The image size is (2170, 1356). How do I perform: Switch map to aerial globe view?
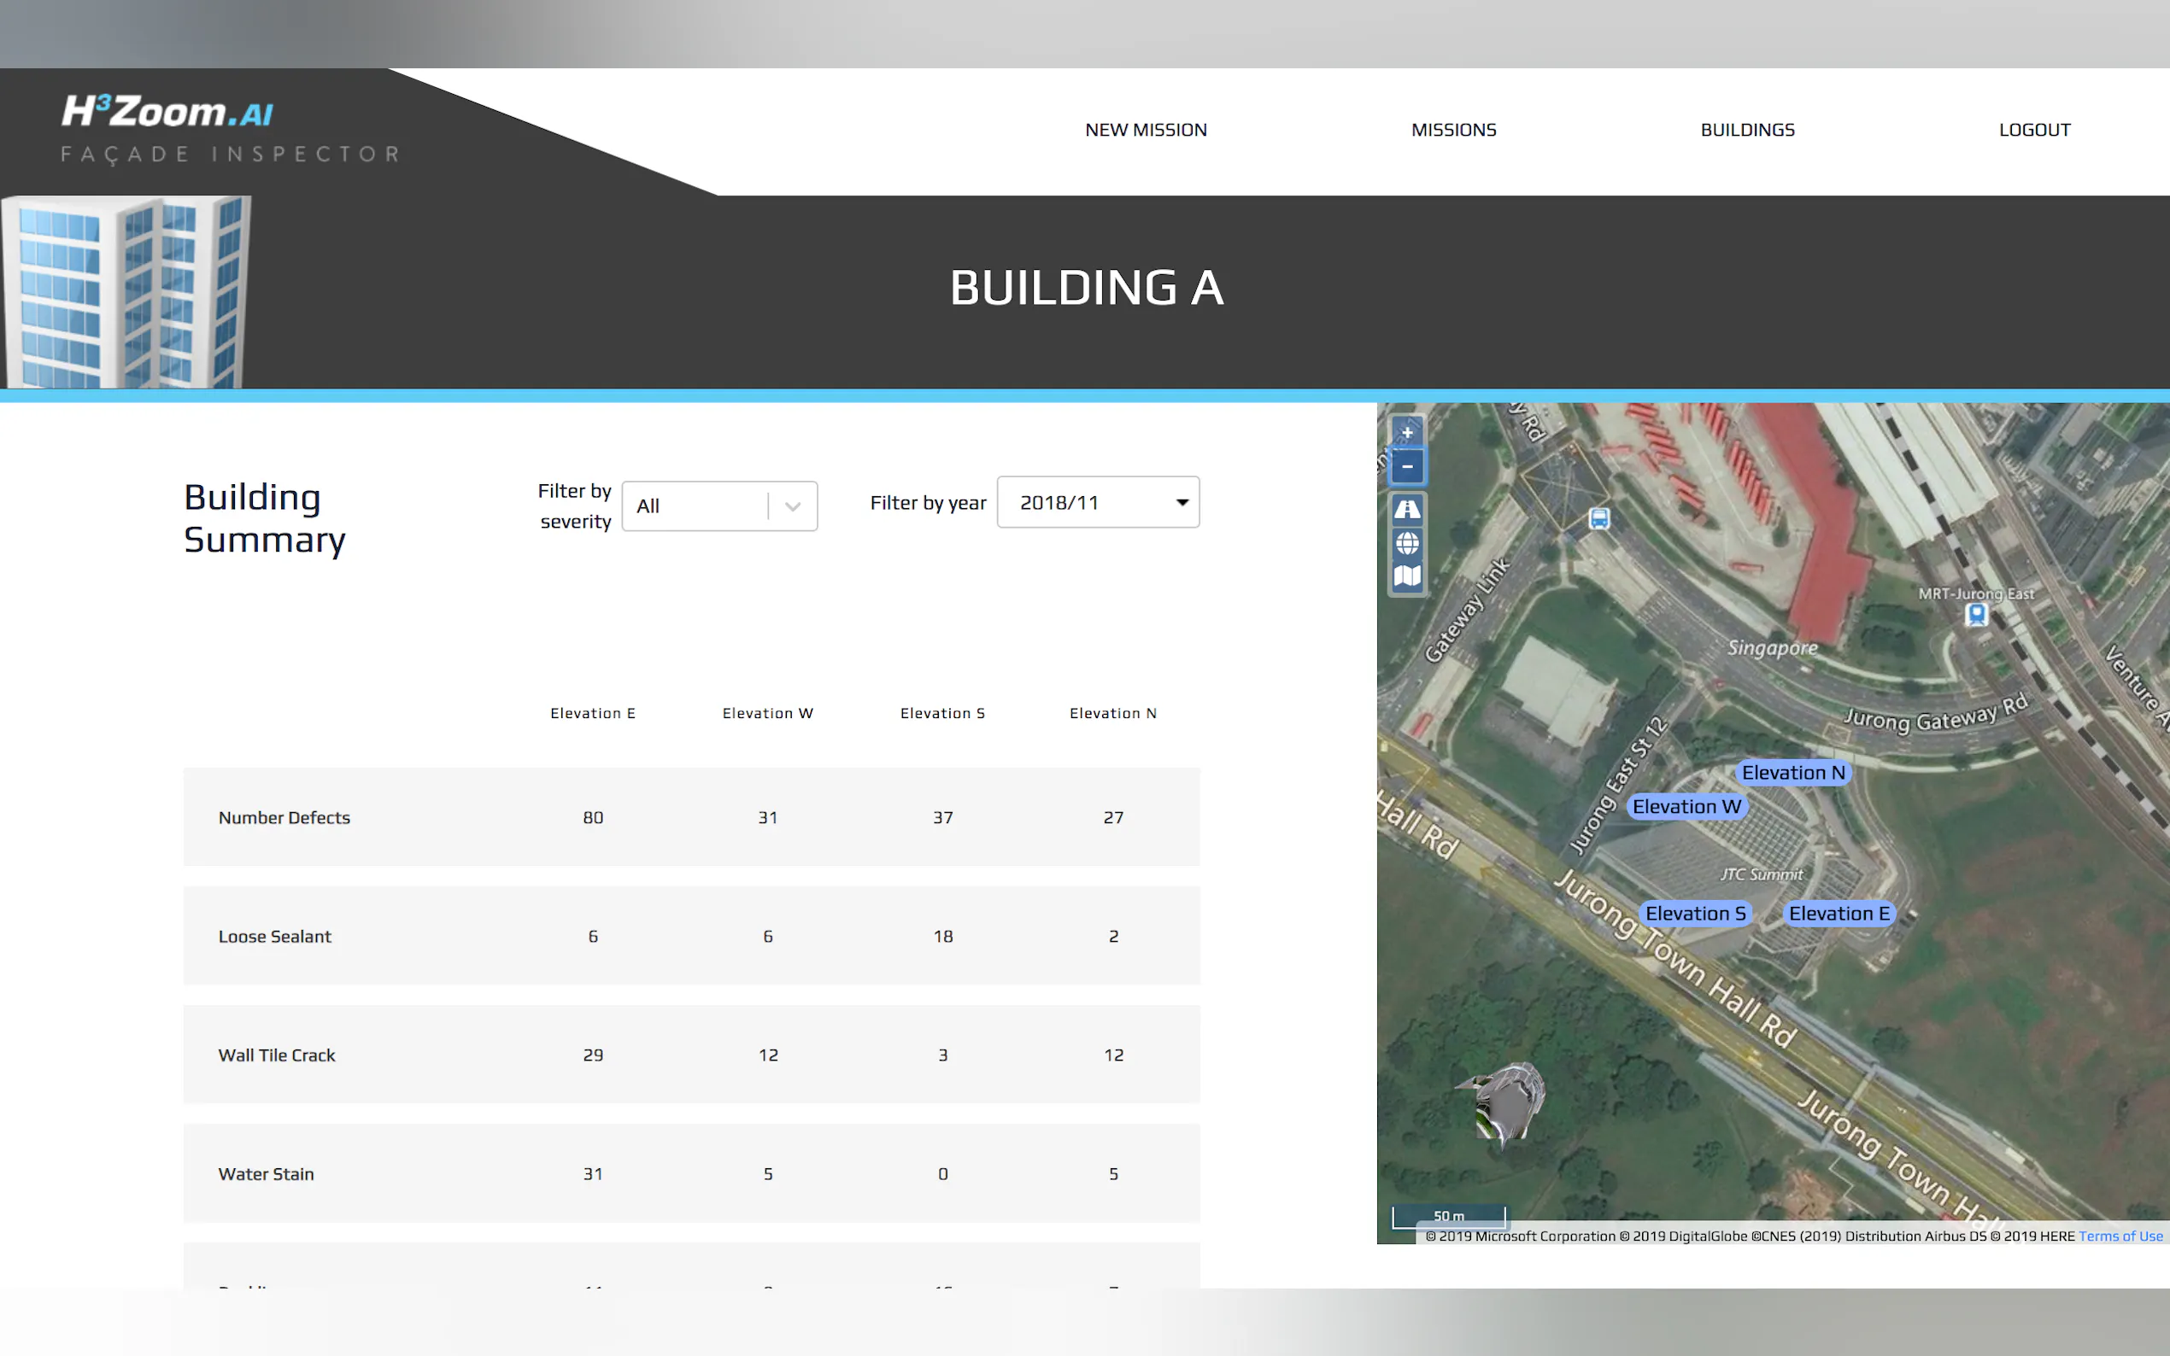click(x=1406, y=542)
